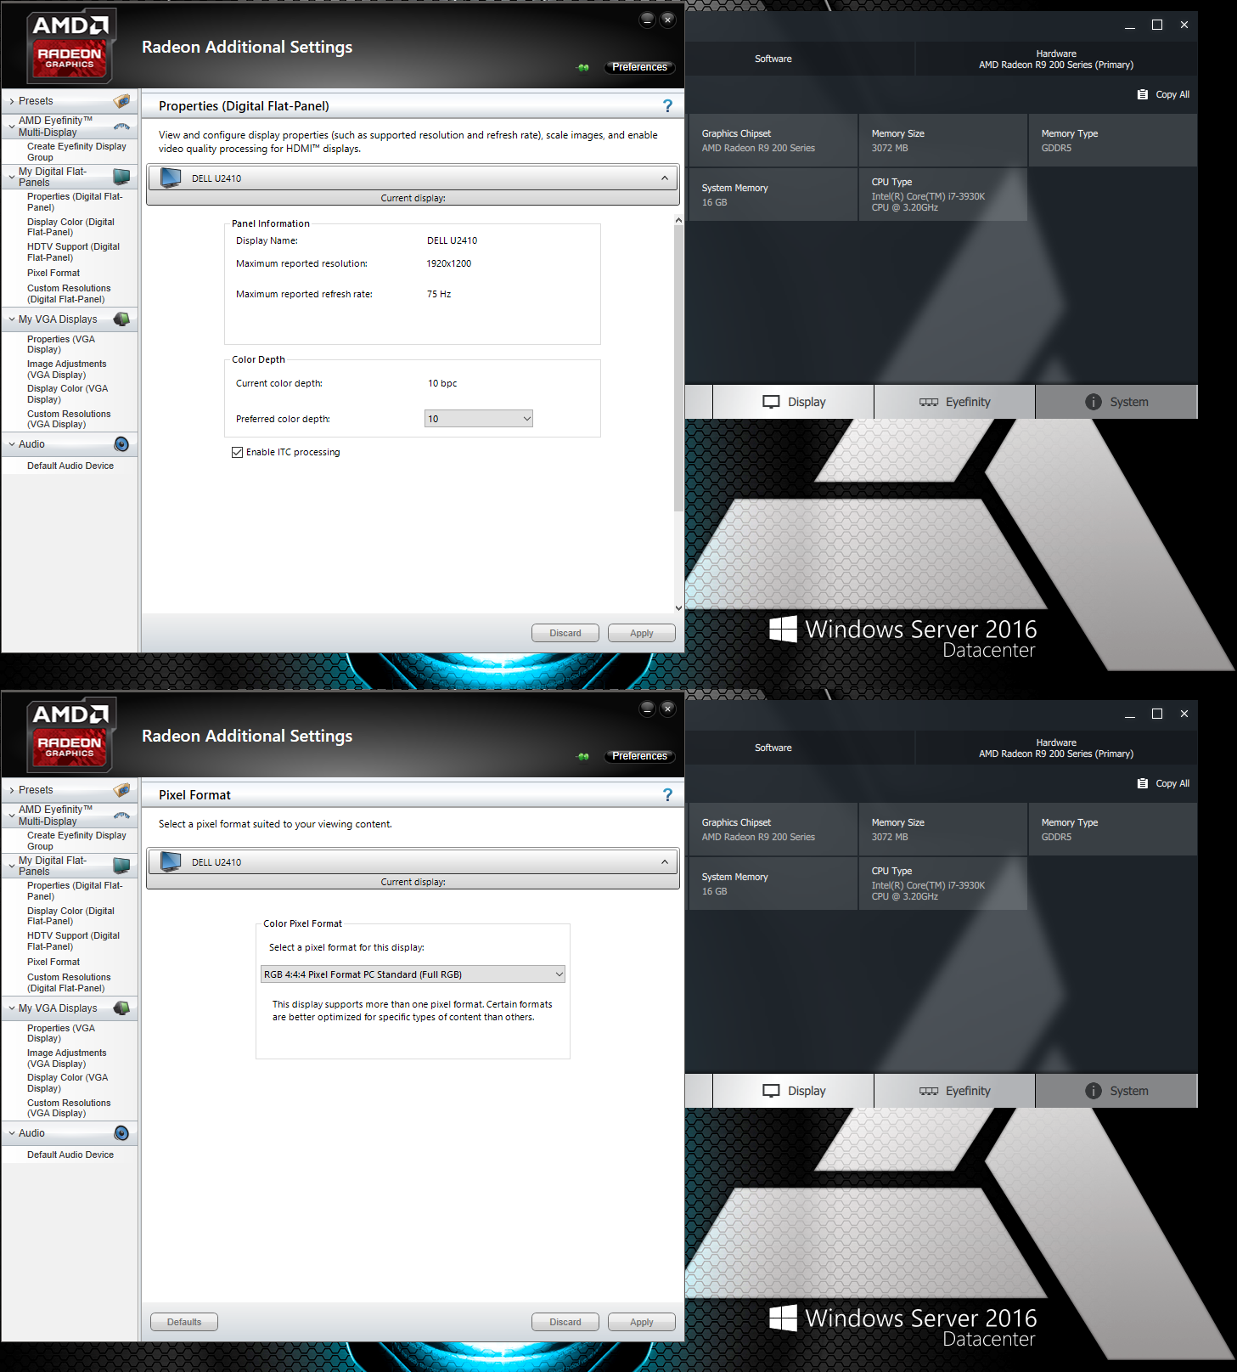Click the scroll up arrow in the Properties window

678,221
